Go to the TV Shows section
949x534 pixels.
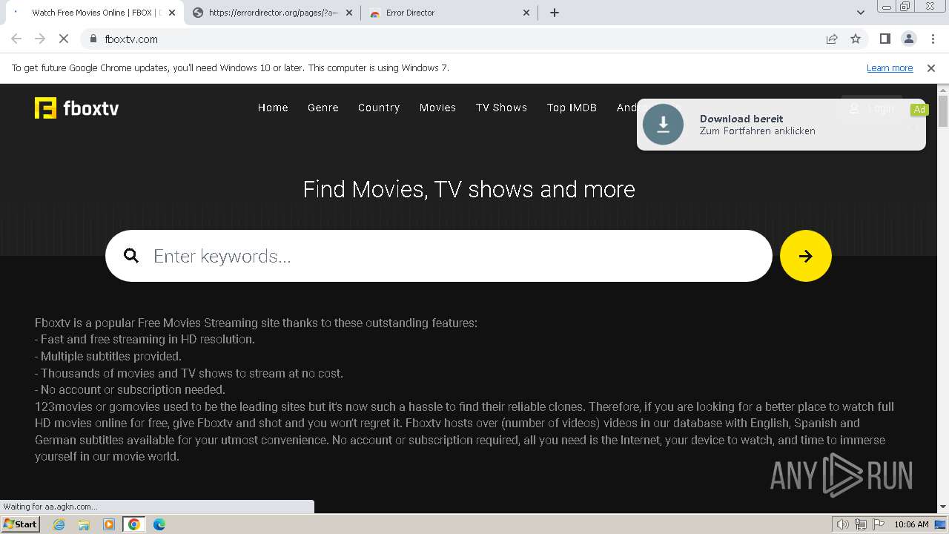coord(501,108)
